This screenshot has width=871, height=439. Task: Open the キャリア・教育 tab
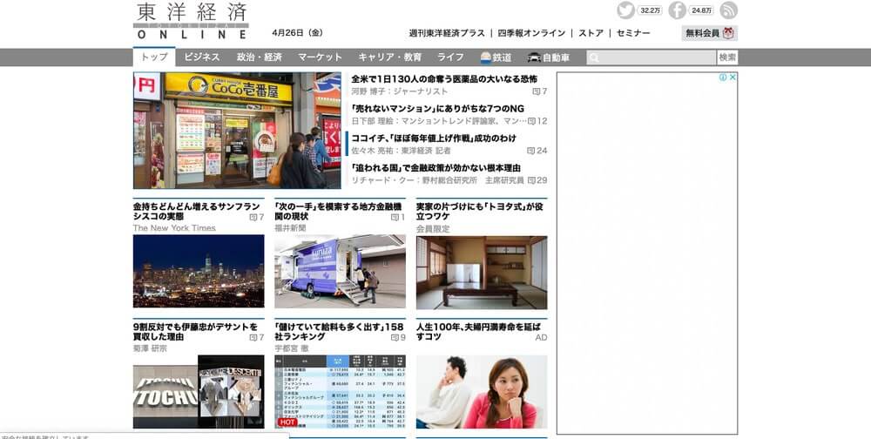point(390,57)
